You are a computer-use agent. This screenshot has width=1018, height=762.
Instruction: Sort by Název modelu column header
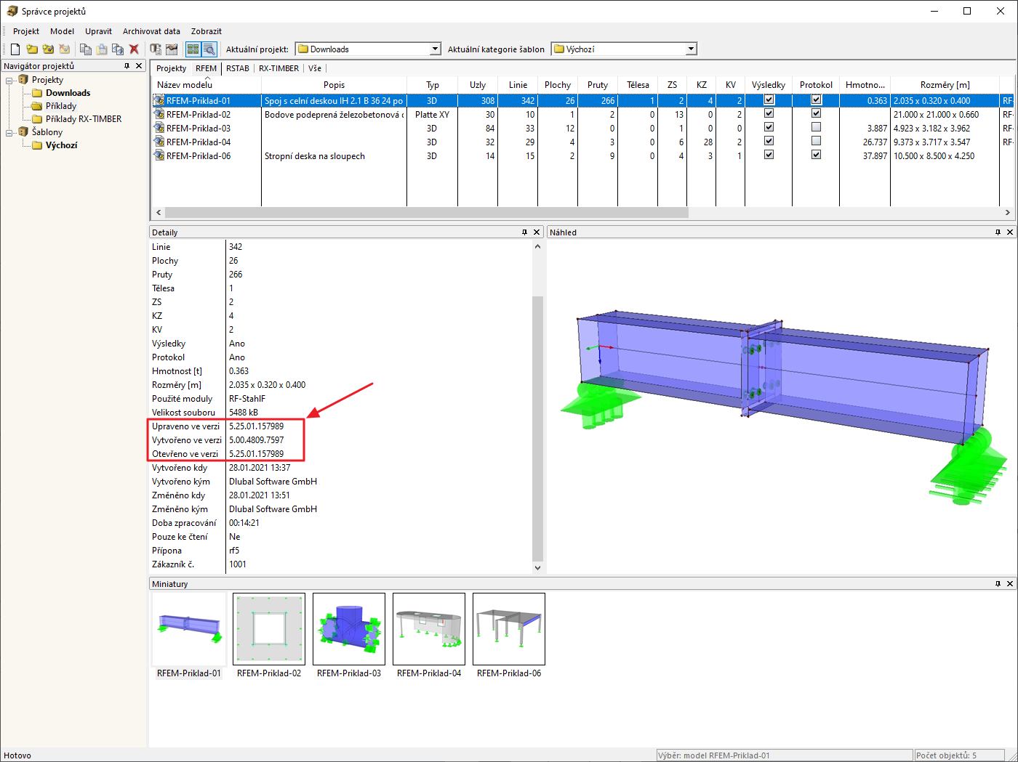(207, 85)
